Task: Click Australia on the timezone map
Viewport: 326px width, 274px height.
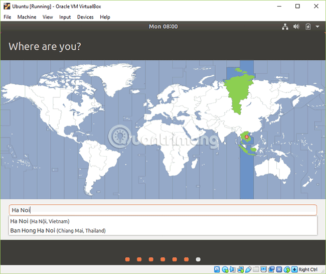Action: (272, 170)
